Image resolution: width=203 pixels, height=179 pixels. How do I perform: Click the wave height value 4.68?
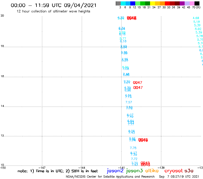[196, 18]
